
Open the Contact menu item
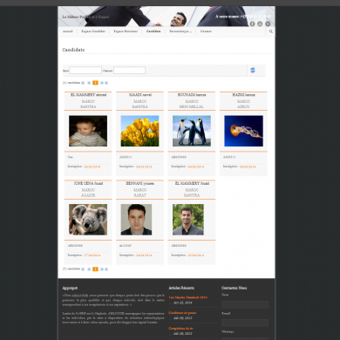[206, 31]
